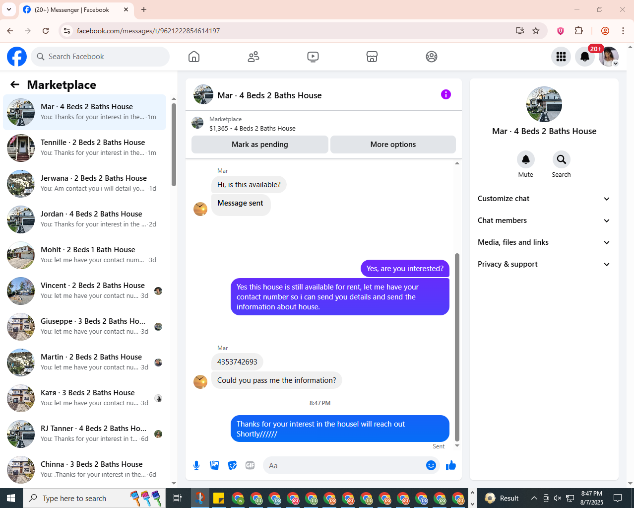The height and width of the screenshot is (508, 634).
Task: Expand Chat members section
Action: pyautogui.click(x=544, y=220)
